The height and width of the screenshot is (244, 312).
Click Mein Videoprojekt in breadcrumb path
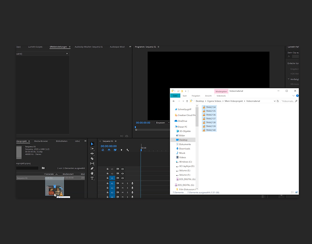(x=234, y=101)
